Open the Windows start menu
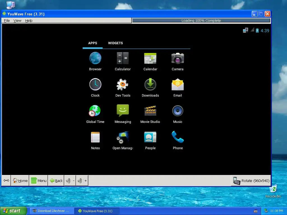The image size is (287, 215). (13, 211)
